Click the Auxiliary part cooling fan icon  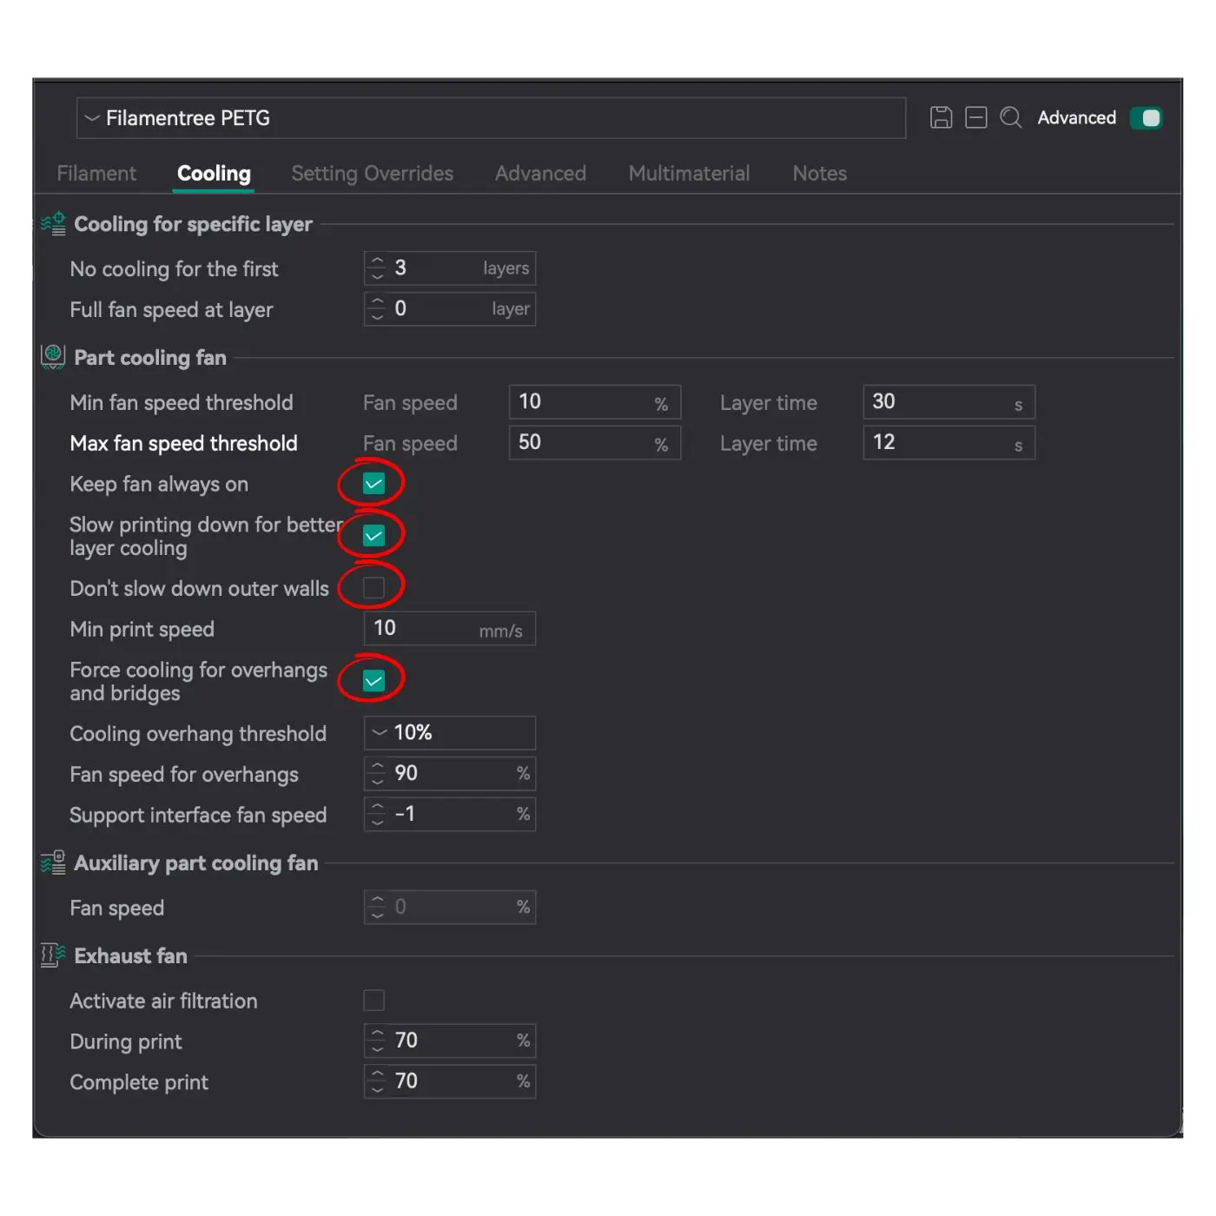(x=53, y=862)
